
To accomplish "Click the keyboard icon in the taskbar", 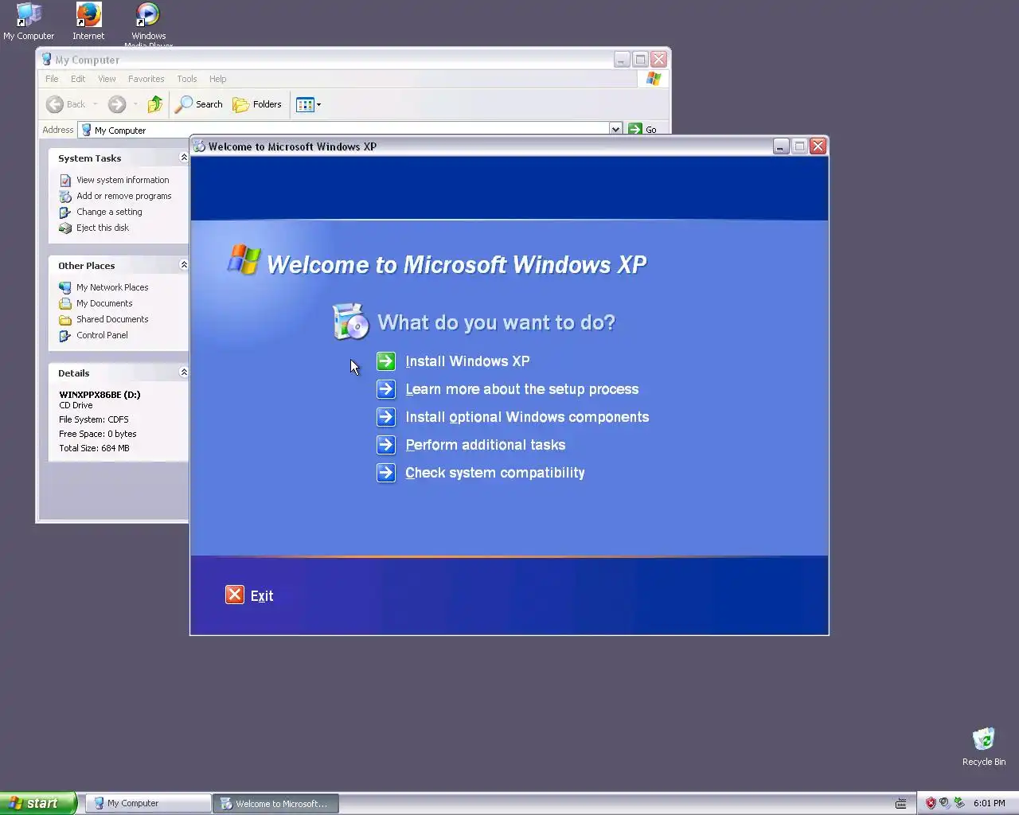I will 901,803.
